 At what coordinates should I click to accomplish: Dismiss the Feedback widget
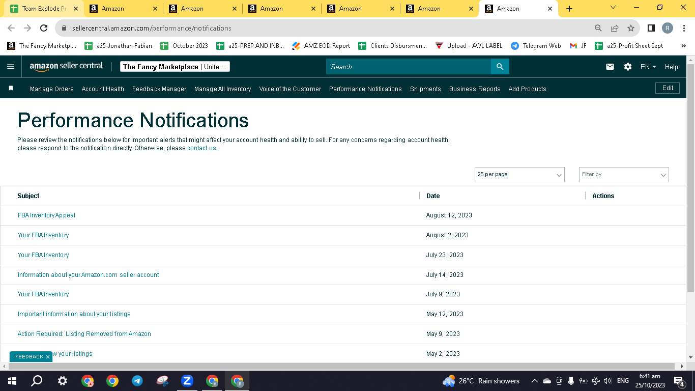click(48, 357)
